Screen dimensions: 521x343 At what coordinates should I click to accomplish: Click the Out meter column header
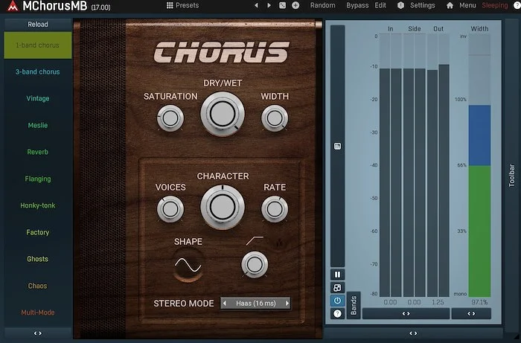(438, 29)
